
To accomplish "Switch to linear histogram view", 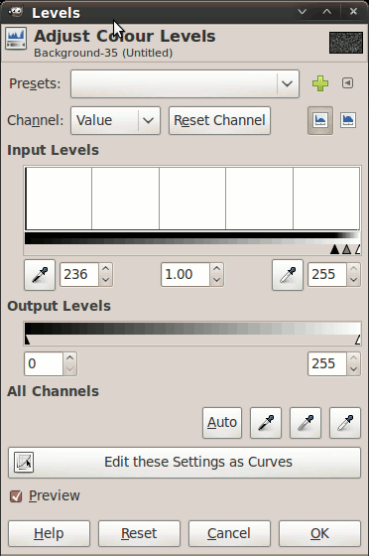I will point(320,120).
